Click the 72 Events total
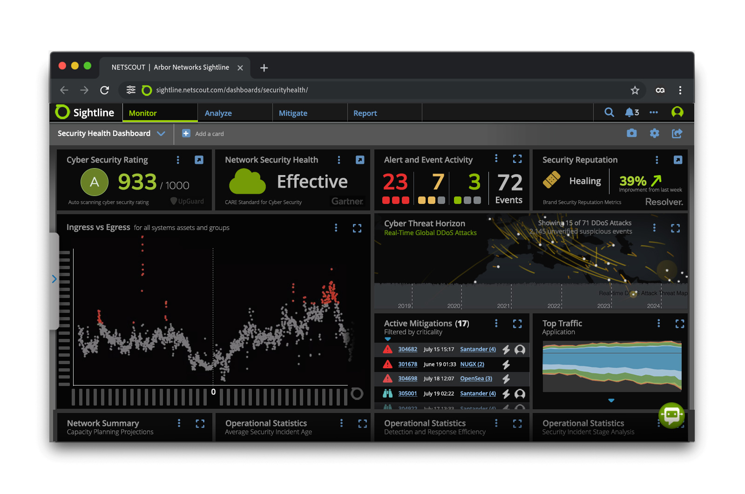The width and height of the screenshot is (745, 494). pyautogui.click(x=509, y=188)
